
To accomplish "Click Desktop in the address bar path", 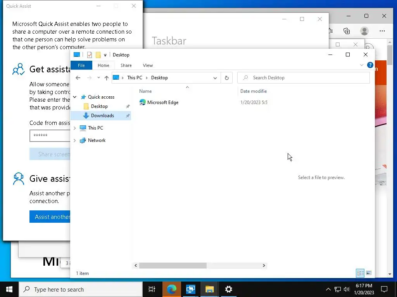I will 159,78.
